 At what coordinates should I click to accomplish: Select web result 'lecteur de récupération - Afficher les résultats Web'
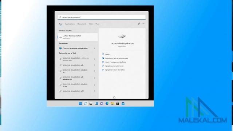tap(76, 59)
